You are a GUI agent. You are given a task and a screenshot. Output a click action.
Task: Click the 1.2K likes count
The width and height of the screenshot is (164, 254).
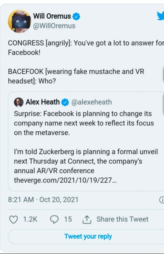tap(30, 219)
